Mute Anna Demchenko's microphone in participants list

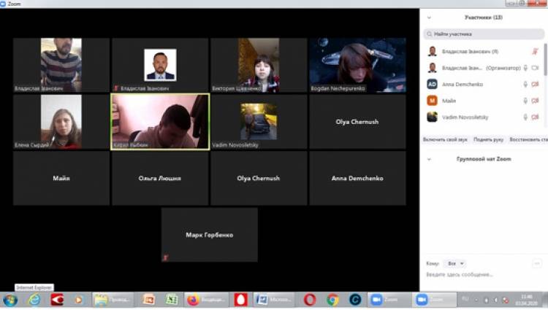coord(525,85)
